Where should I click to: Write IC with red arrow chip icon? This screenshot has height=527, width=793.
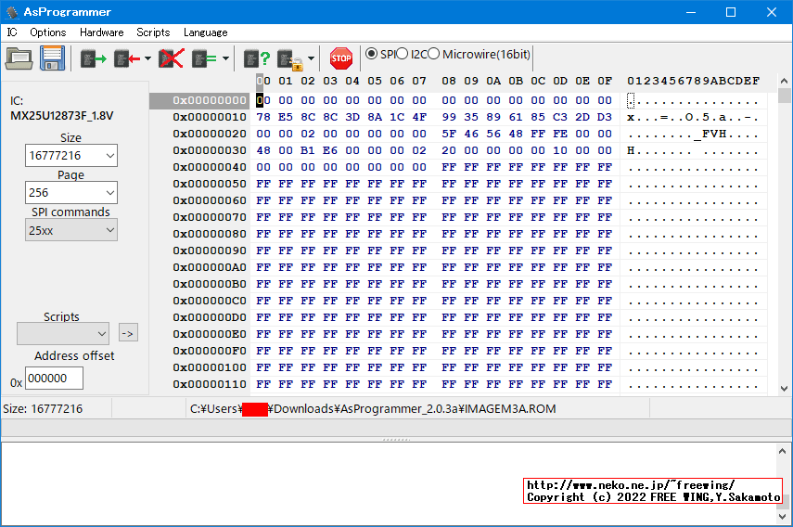[x=127, y=58]
